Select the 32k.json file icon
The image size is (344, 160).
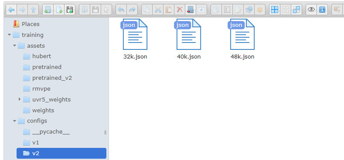134,34
